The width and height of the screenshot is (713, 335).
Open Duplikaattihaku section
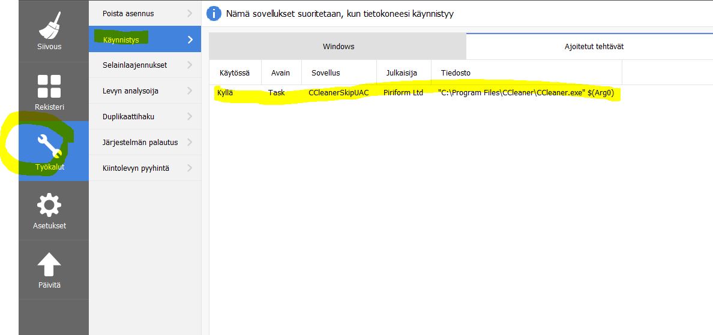tap(145, 117)
